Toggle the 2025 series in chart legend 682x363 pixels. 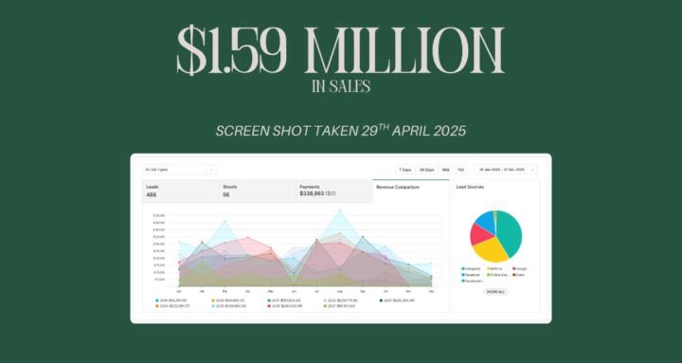(x=229, y=306)
